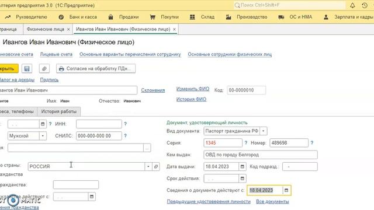
Task: Close the Физические лица tab
Action: [68, 29]
